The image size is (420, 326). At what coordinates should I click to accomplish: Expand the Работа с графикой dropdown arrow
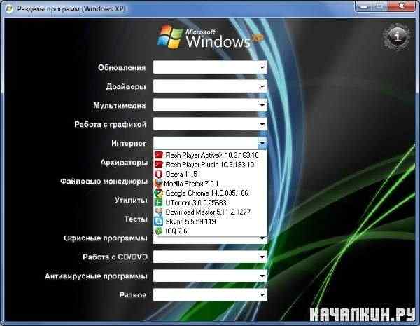[x=262, y=124]
